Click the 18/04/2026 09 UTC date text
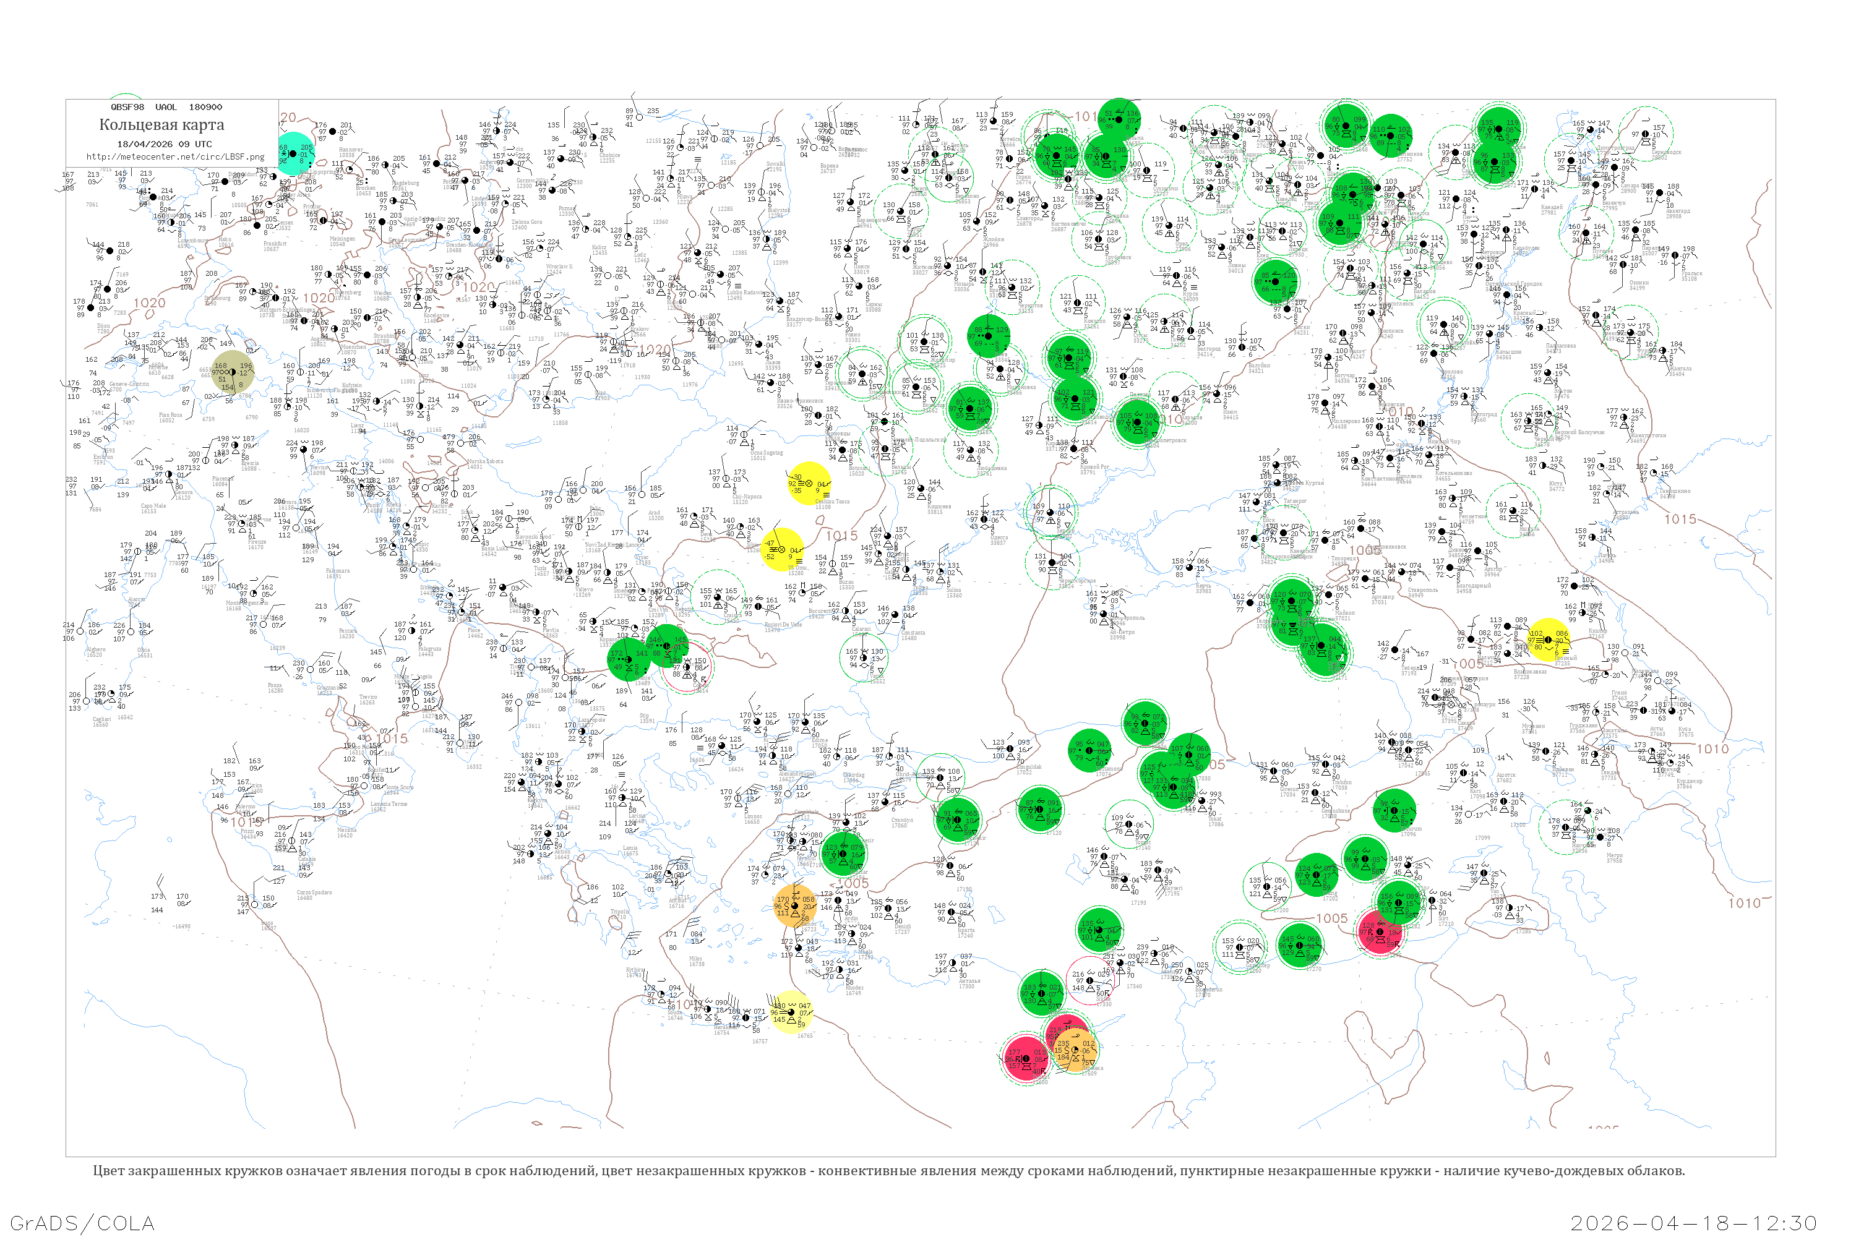Image resolution: width=1856 pixels, height=1237 pixels. tap(165, 144)
